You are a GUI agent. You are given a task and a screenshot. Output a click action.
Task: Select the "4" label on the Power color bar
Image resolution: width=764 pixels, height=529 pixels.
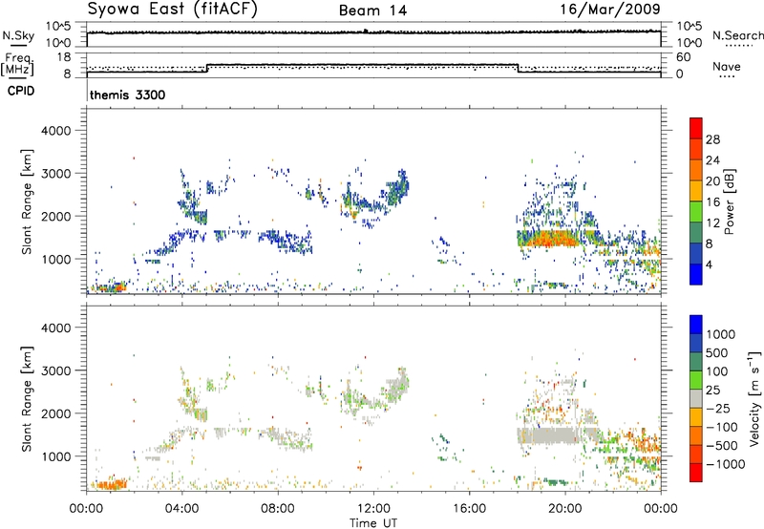coord(709,265)
